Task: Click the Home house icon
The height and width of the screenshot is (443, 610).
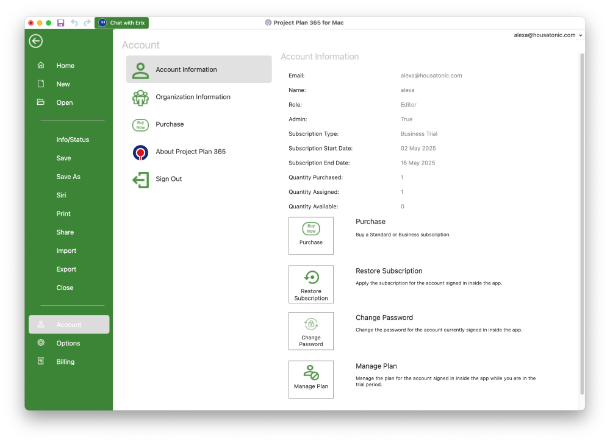Action: tap(41, 65)
